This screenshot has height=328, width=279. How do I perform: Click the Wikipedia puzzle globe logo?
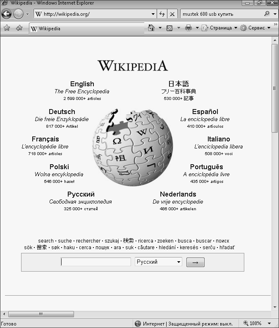[133, 147]
